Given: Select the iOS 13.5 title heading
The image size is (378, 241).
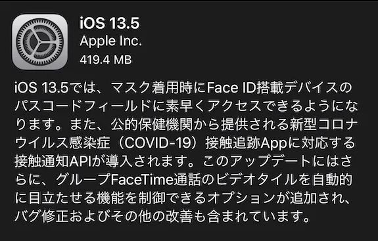Looking at the screenshot, I should point(109,23).
